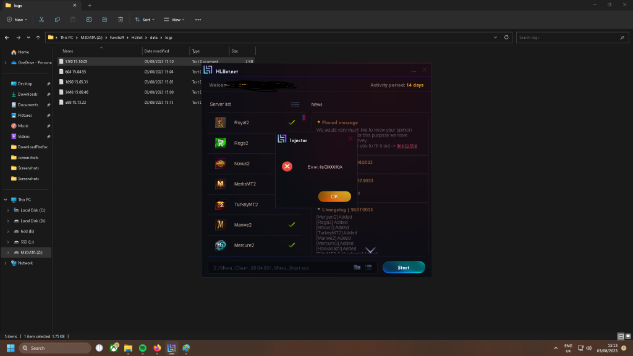Open the server list menu icon
The width and height of the screenshot is (633, 356).
click(x=295, y=104)
